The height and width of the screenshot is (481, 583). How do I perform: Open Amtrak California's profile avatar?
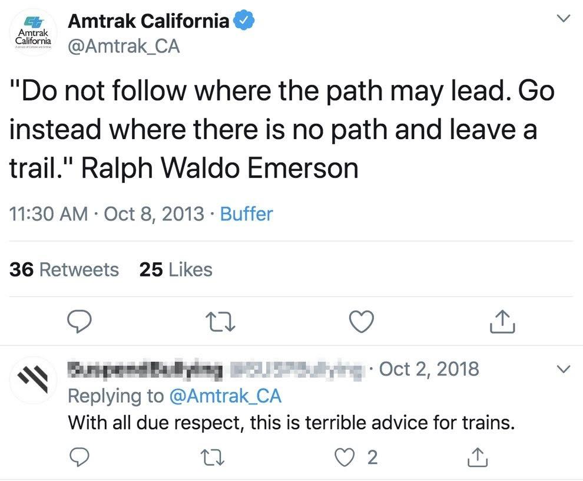point(34,34)
